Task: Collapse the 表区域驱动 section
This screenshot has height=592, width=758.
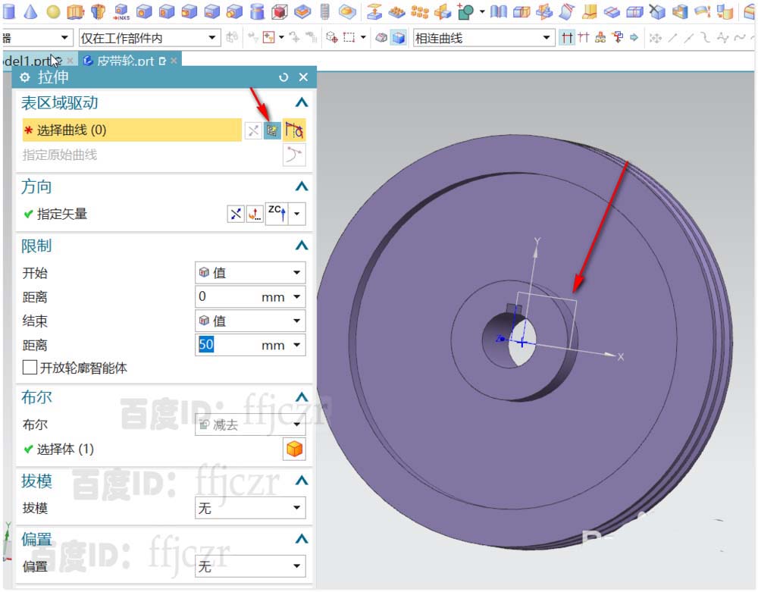Action: [x=302, y=102]
